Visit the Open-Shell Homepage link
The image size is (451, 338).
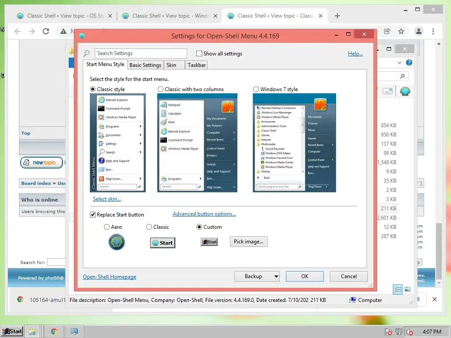pos(109,277)
